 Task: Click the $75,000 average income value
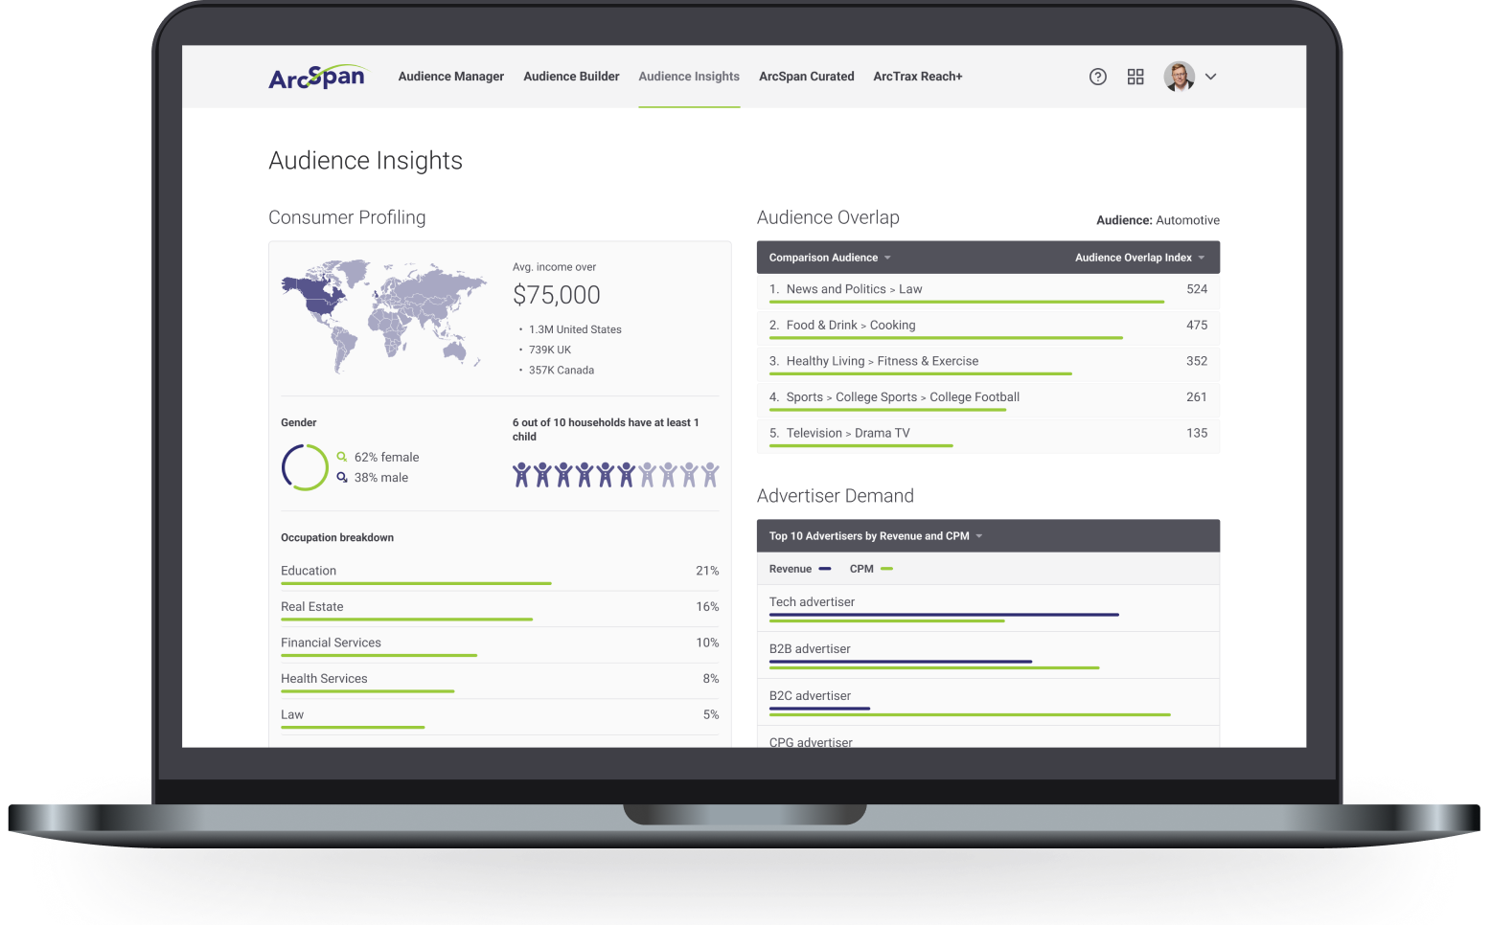point(557,295)
